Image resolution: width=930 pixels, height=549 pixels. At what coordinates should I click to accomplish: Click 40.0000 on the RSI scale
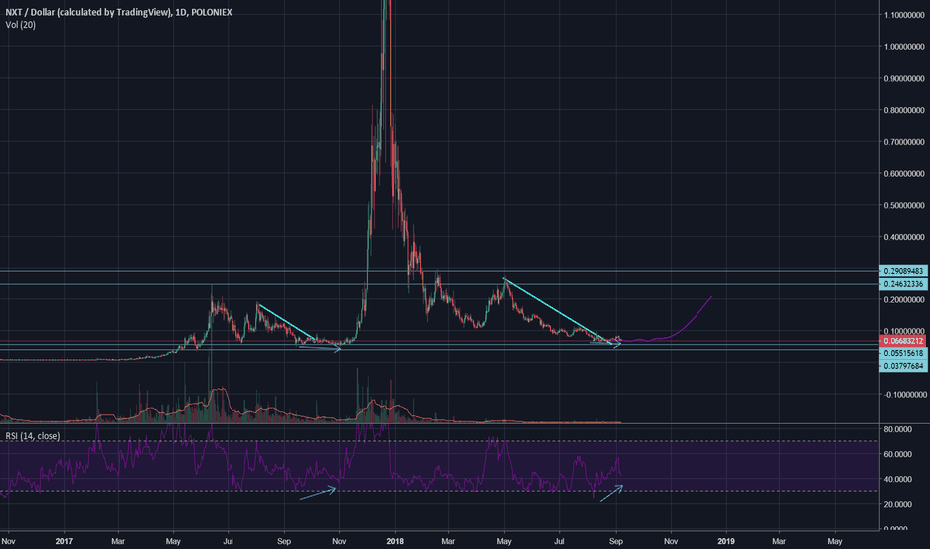[897, 479]
